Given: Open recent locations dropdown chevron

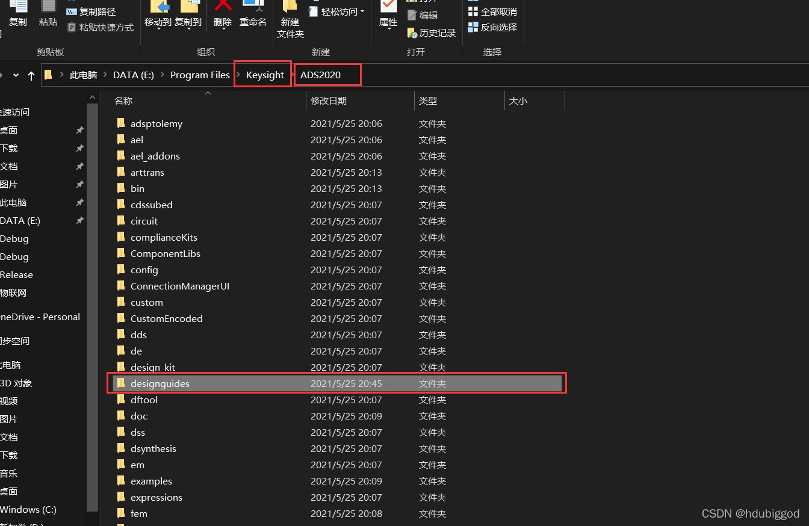Looking at the screenshot, I should click(16, 75).
